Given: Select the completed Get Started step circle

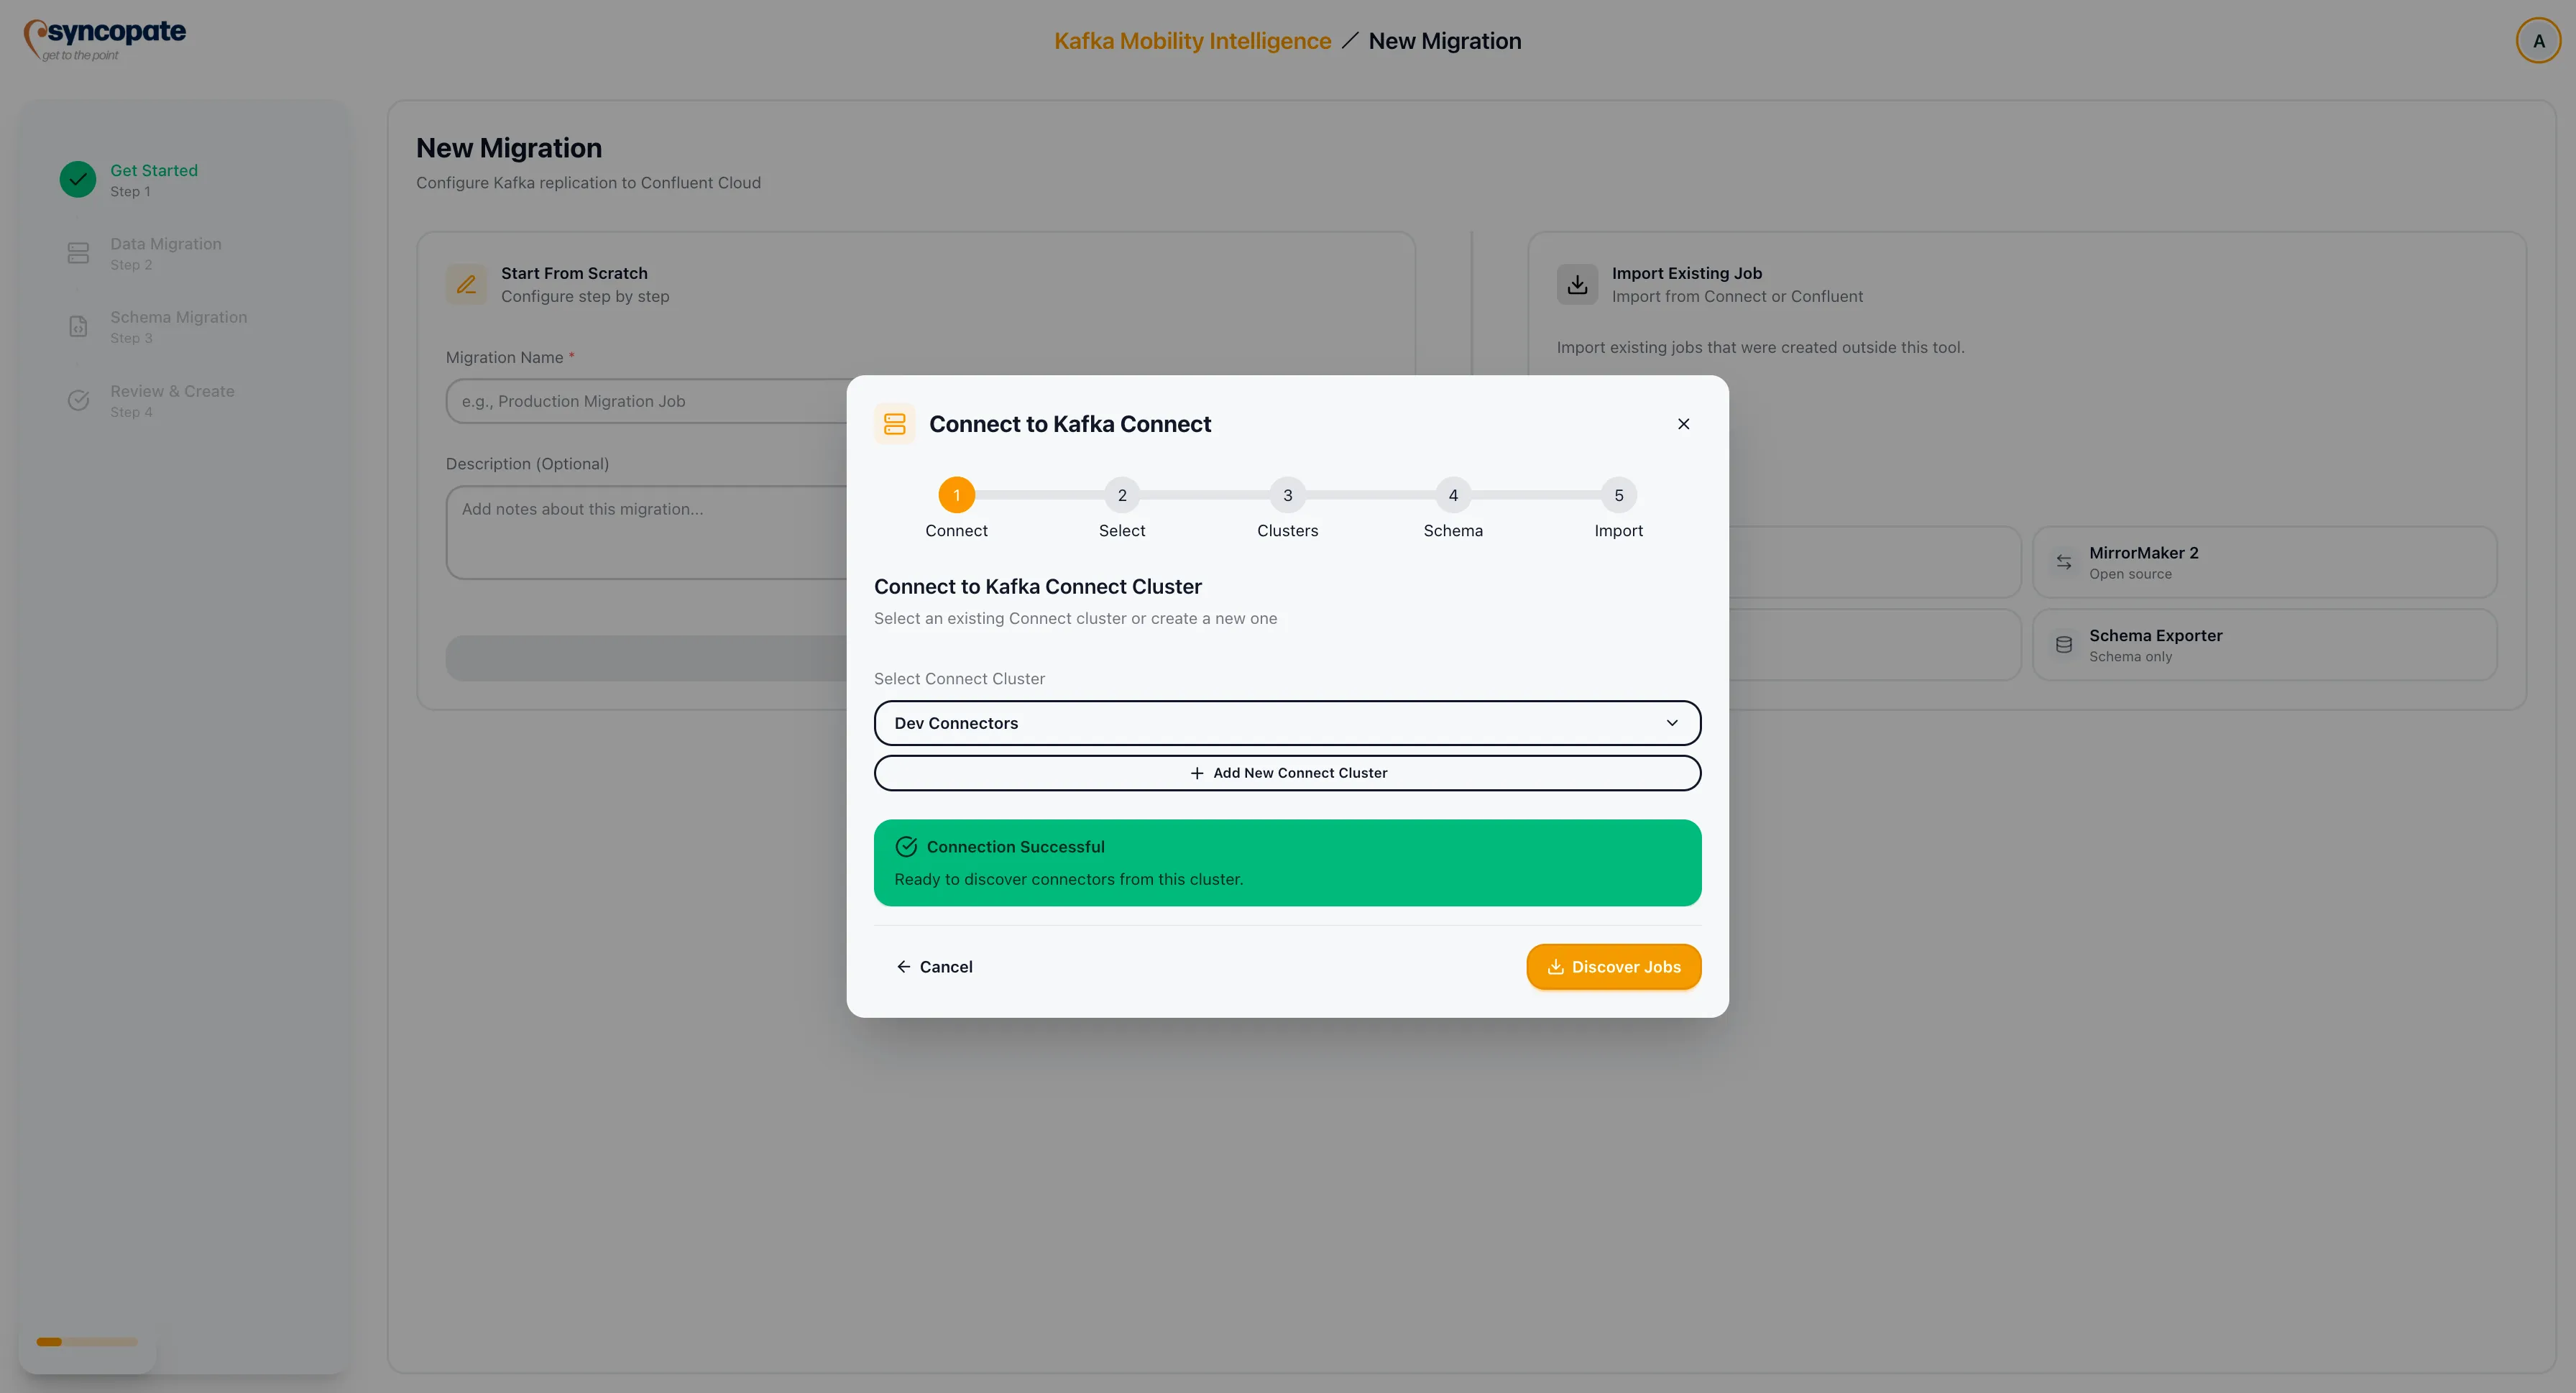Looking at the screenshot, I should (x=77, y=180).
